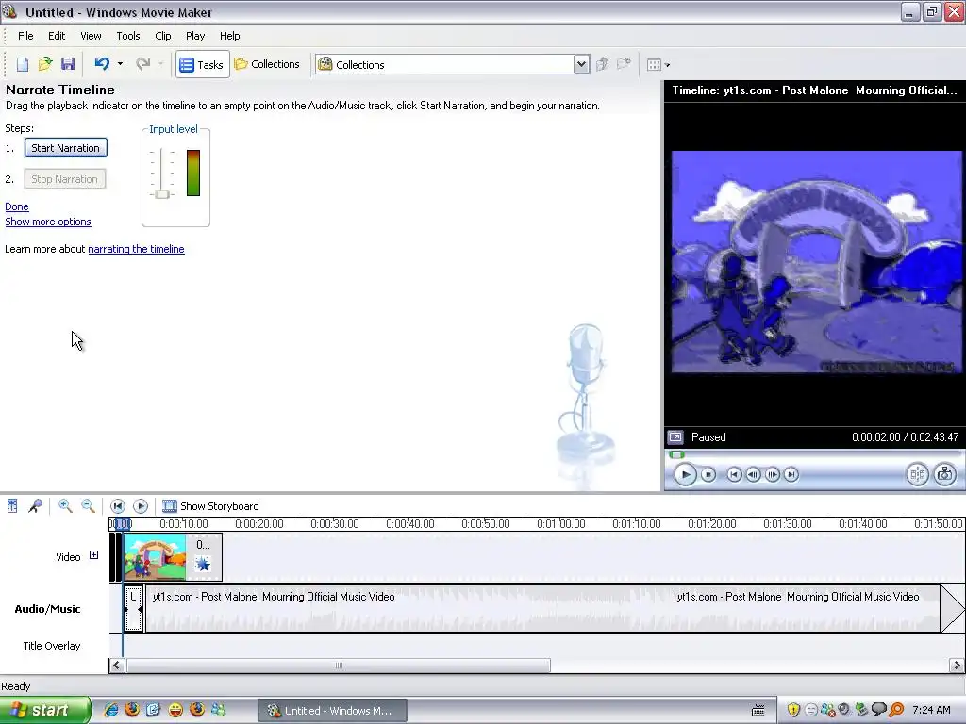Open the Collections combo box

453,64
